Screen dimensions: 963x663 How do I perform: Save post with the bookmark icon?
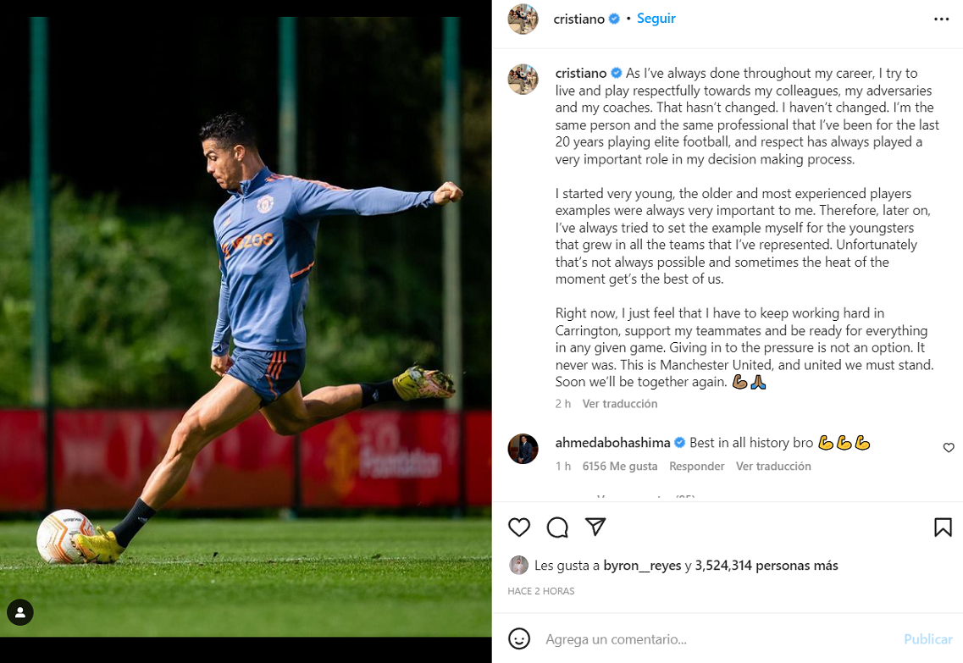943,528
